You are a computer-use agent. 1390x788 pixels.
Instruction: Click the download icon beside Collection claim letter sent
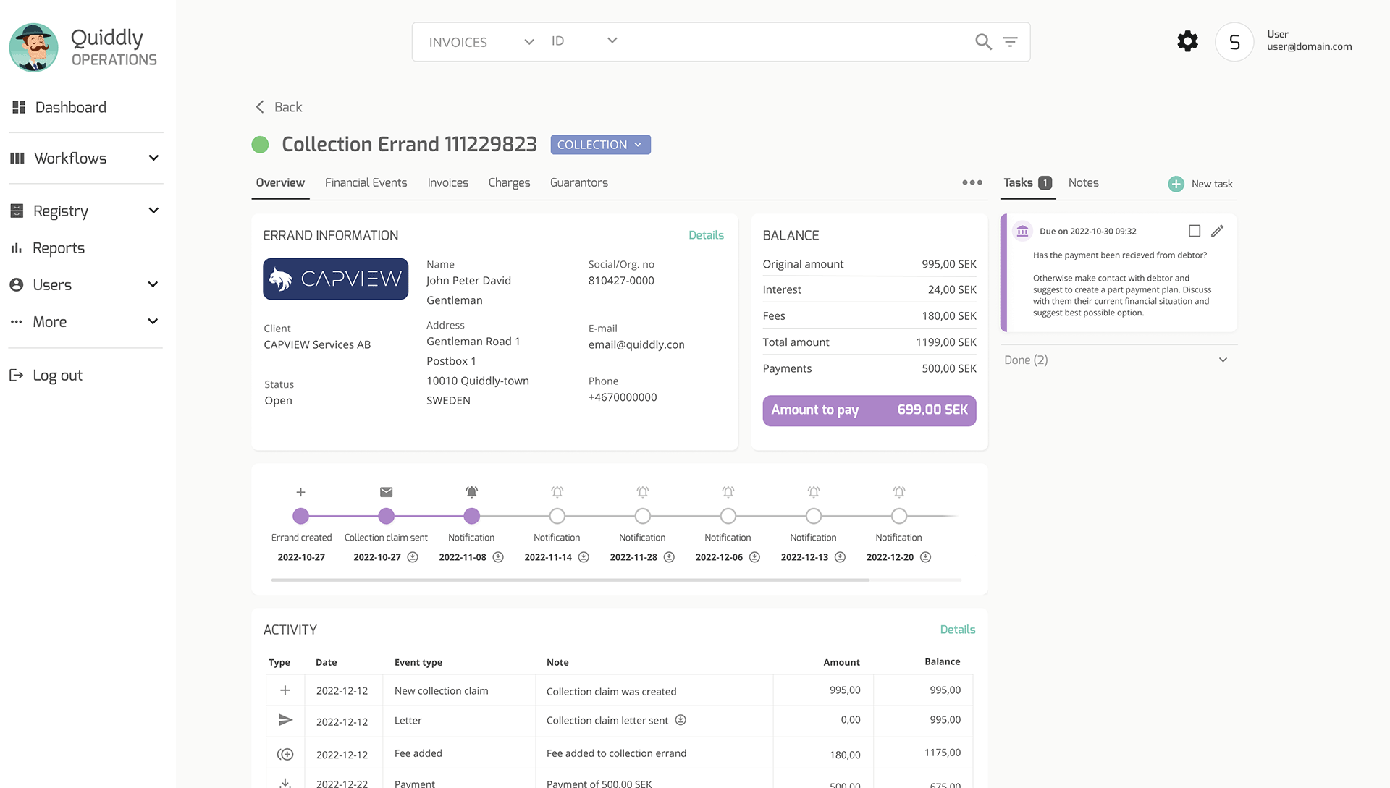pyautogui.click(x=681, y=720)
